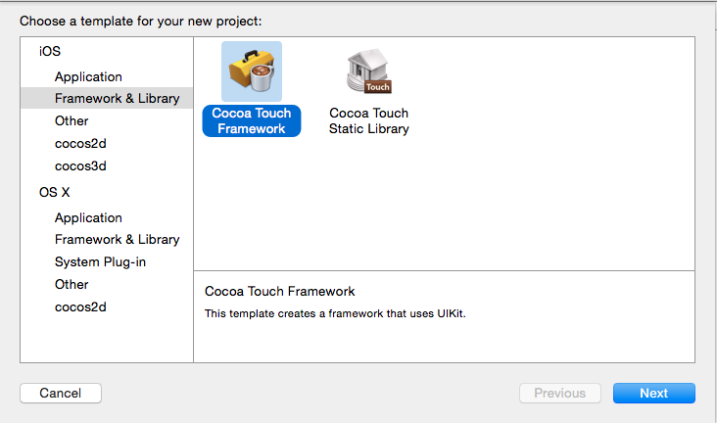Select the Cocoa Touch Static Library icon
The width and height of the screenshot is (717, 423).
(x=368, y=71)
